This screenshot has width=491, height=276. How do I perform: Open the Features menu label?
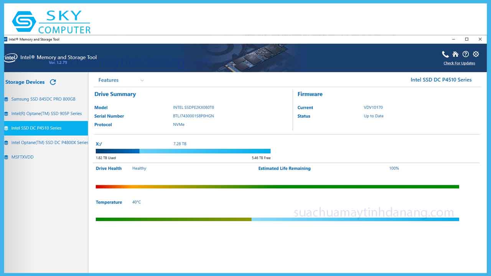(109, 80)
